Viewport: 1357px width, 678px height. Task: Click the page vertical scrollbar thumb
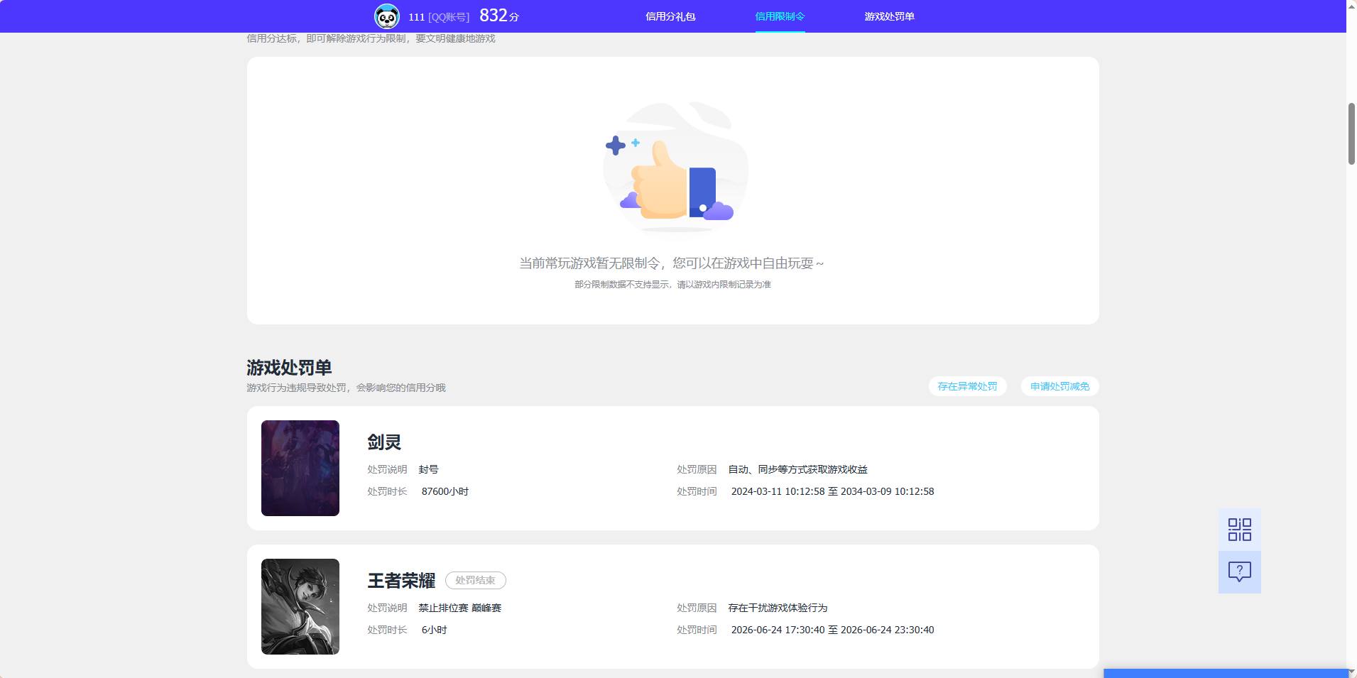[1351, 133]
